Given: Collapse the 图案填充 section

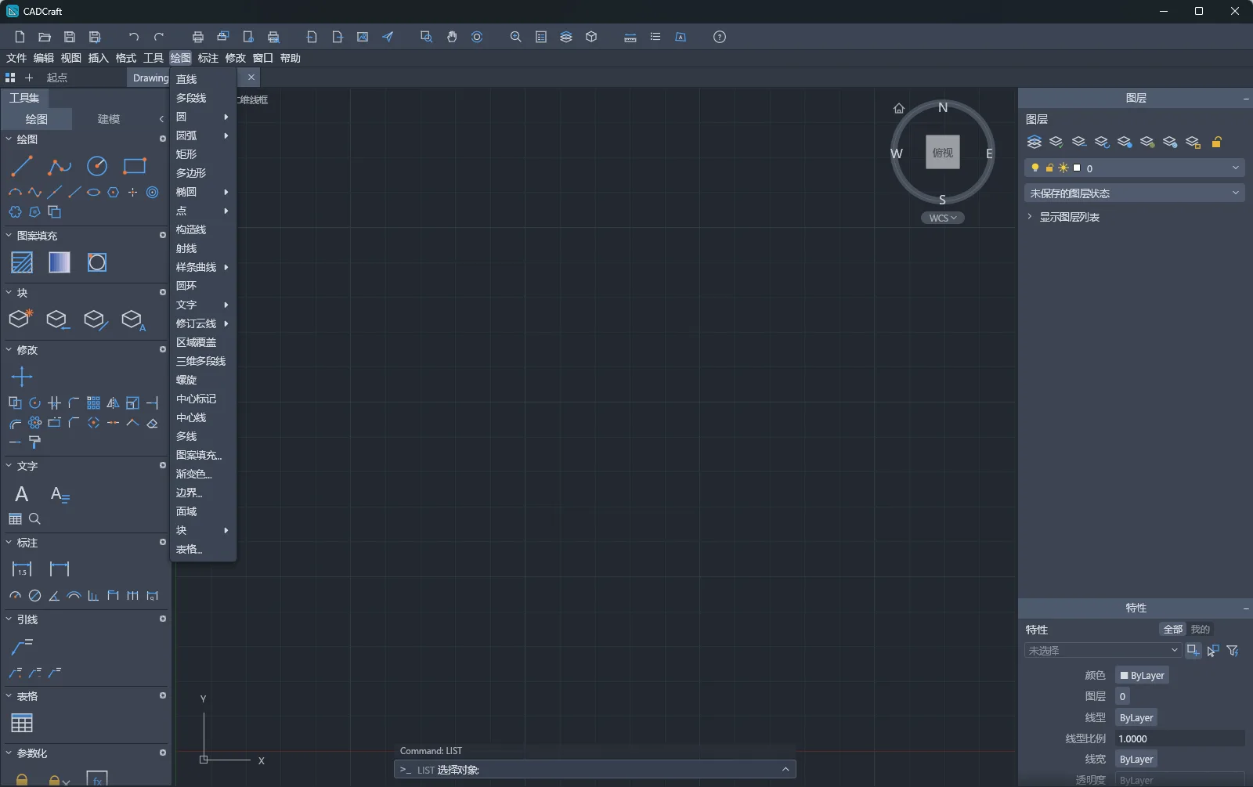Looking at the screenshot, I should point(9,236).
